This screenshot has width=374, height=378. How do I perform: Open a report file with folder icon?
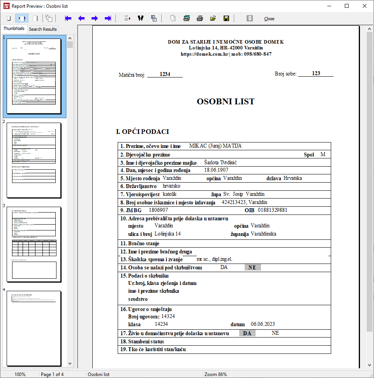(x=213, y=18)
